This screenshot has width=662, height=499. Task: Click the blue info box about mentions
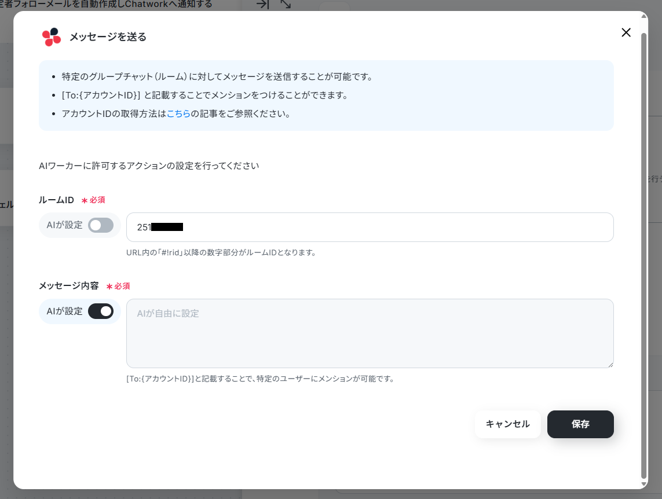(326, 96)
